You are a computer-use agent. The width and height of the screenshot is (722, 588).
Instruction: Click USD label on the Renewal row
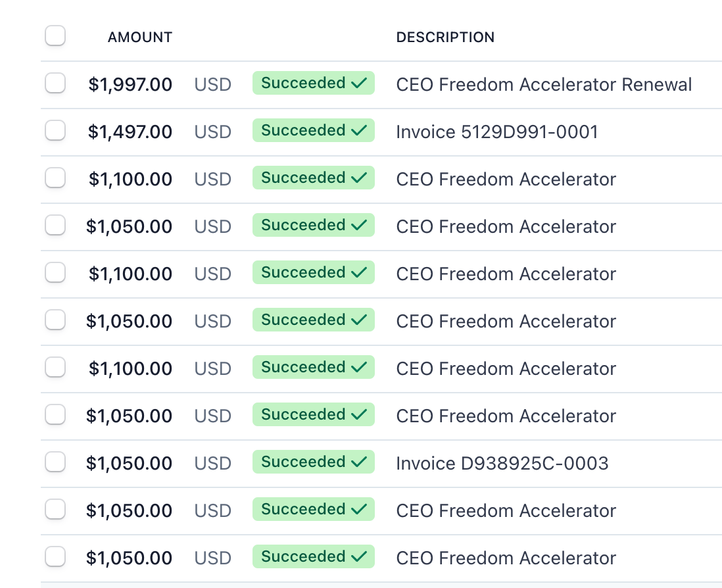[213, 85]
